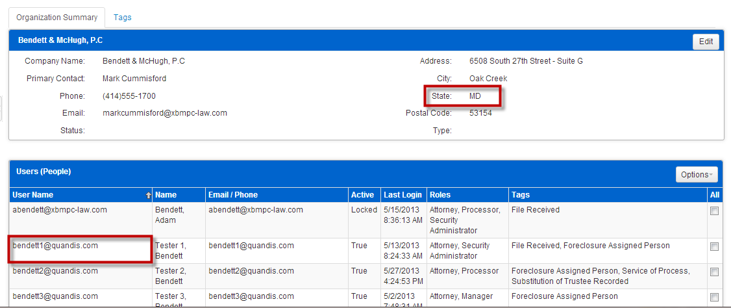This screenshot has width=731, height=308.
Task: Click the email cell bendett1@quandis.com
Action: tap(251, 246)
